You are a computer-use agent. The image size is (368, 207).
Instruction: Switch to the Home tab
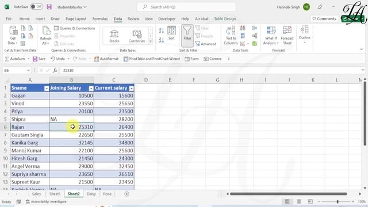[24, 19]
